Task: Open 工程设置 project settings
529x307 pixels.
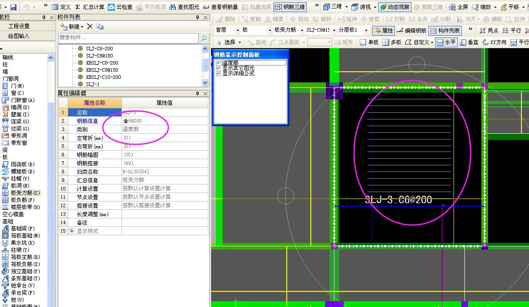Action: (19, 26)
